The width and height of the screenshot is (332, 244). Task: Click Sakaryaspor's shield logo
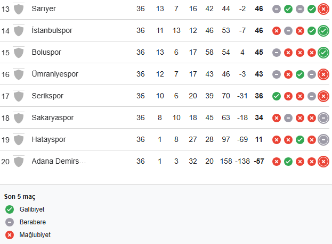[x=19, y=118]
